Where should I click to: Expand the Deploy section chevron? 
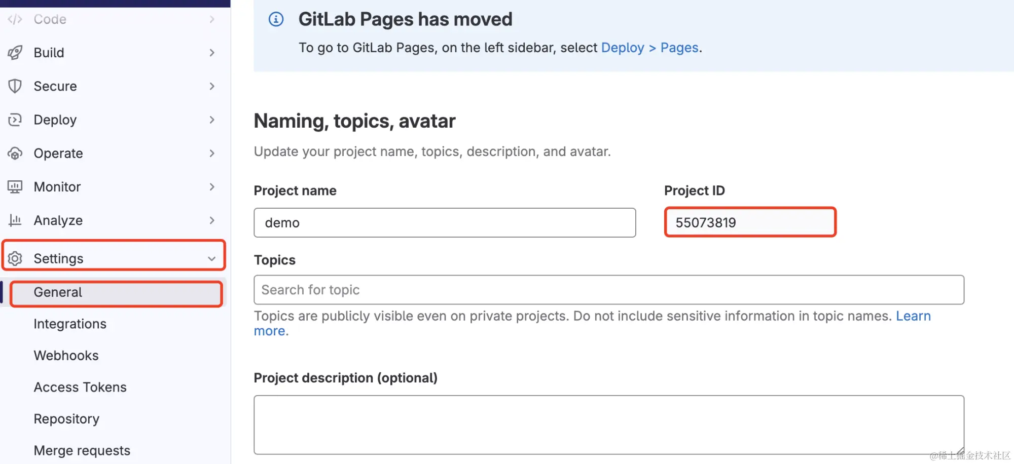212,120
